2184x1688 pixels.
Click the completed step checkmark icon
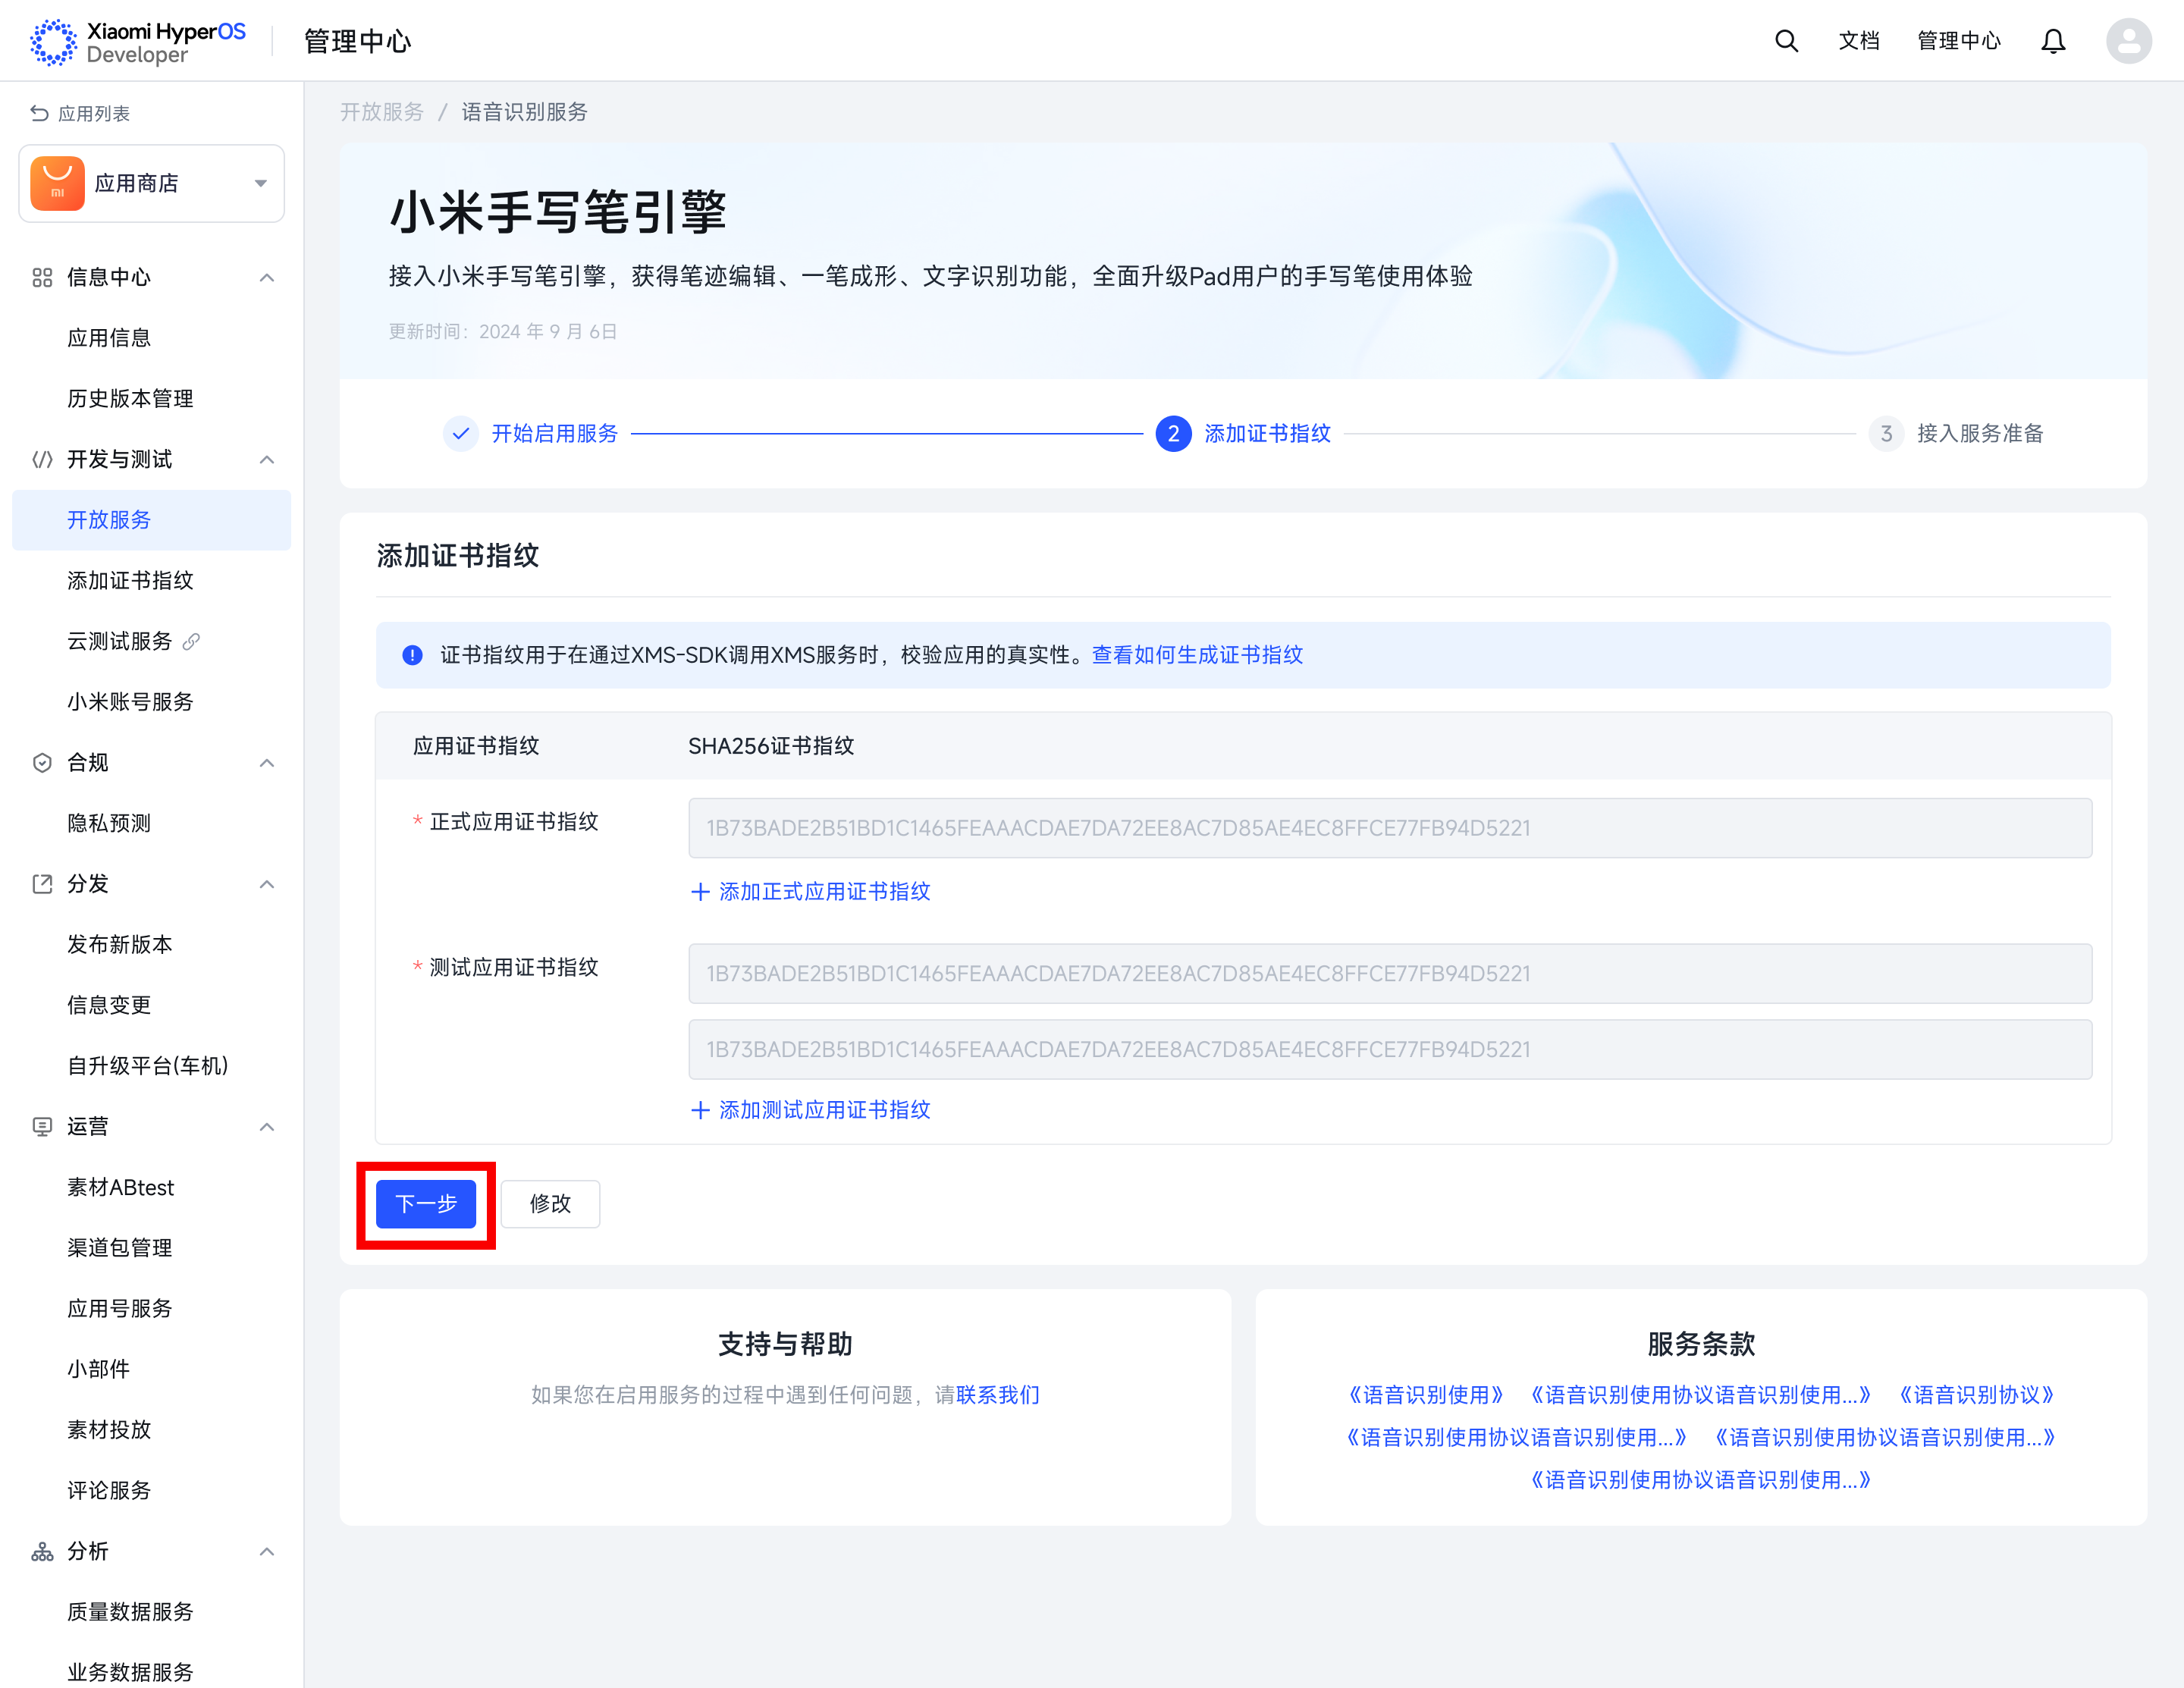tap(461, 433)
